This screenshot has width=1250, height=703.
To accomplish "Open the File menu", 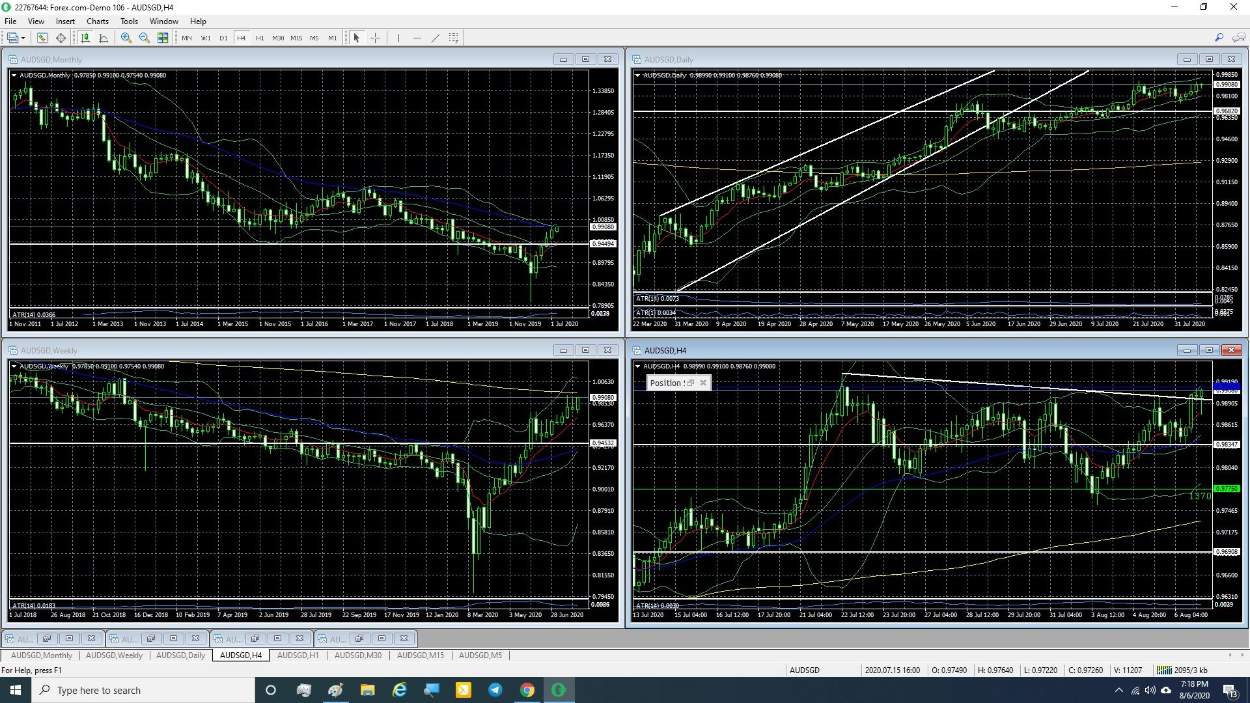I will (x=10, y=21).
